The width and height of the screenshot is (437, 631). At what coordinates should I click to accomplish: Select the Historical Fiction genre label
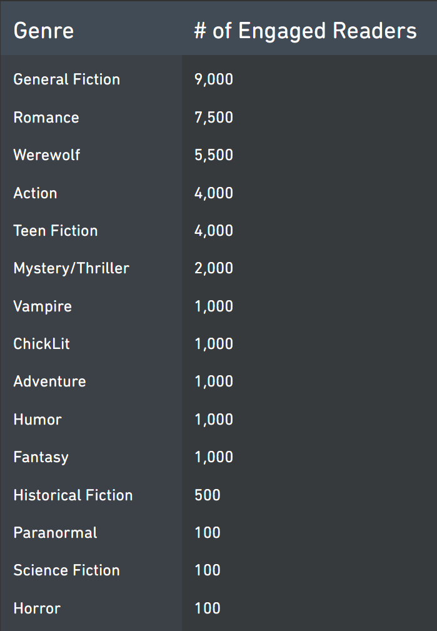tap(73, 495)
